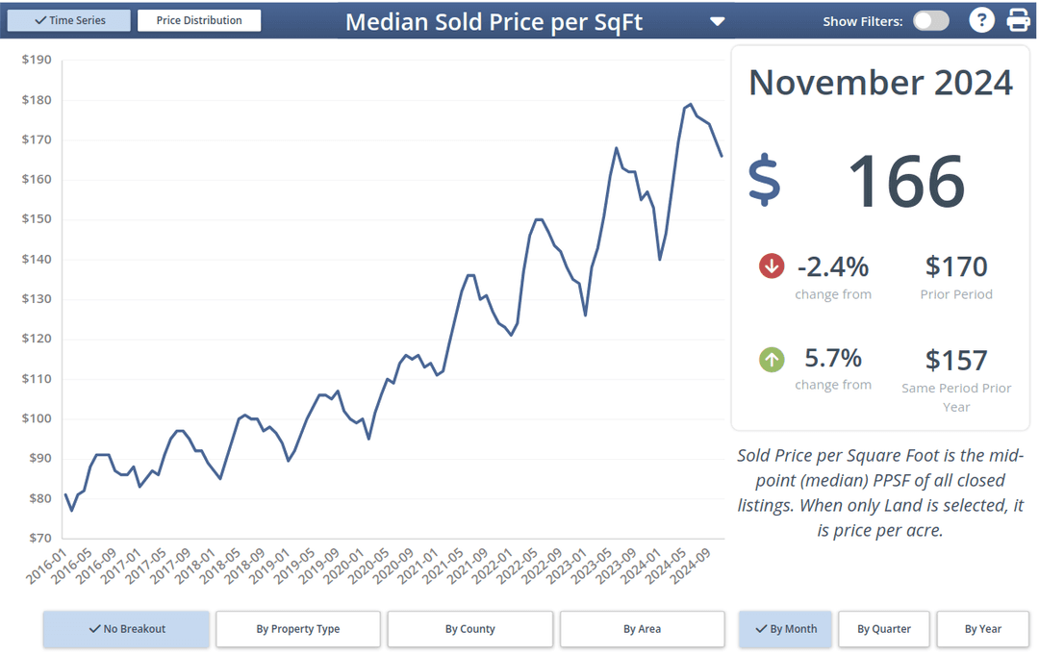Select the By Month interval option

point(785,629)
